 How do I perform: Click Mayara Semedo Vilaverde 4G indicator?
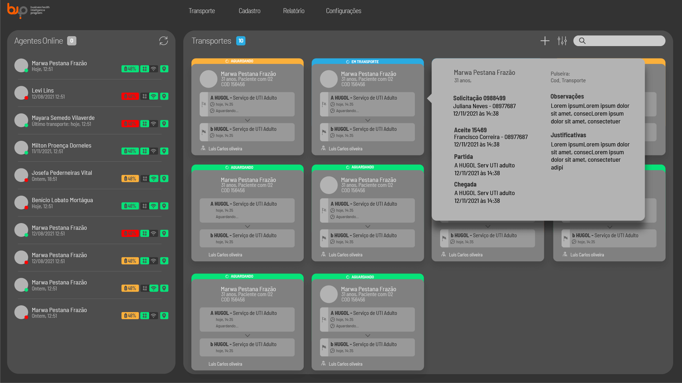(x=145, y=124)
